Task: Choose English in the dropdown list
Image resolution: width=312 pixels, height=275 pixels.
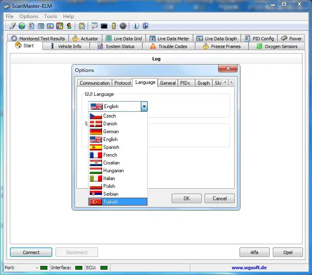Action: pos(118,139)
